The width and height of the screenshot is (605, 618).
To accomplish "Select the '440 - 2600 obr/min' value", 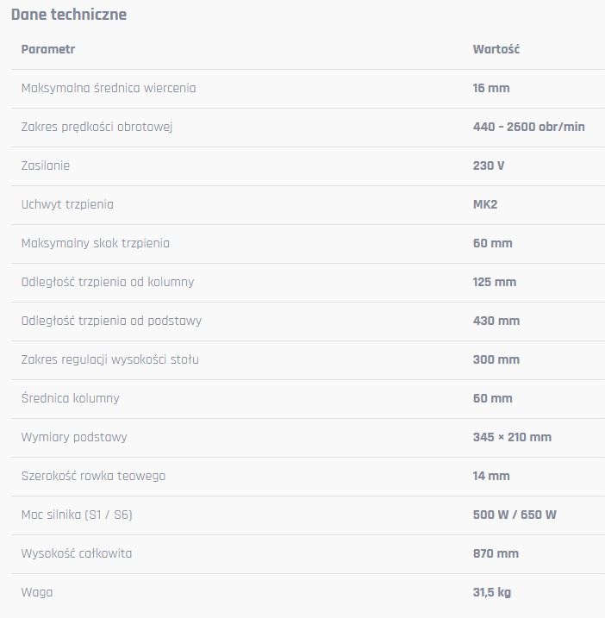I will [x=528, y=127].
